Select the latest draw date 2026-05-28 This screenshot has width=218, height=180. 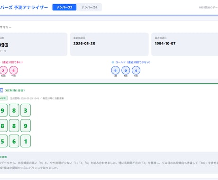pyautogui.click(x=84, y=44)
